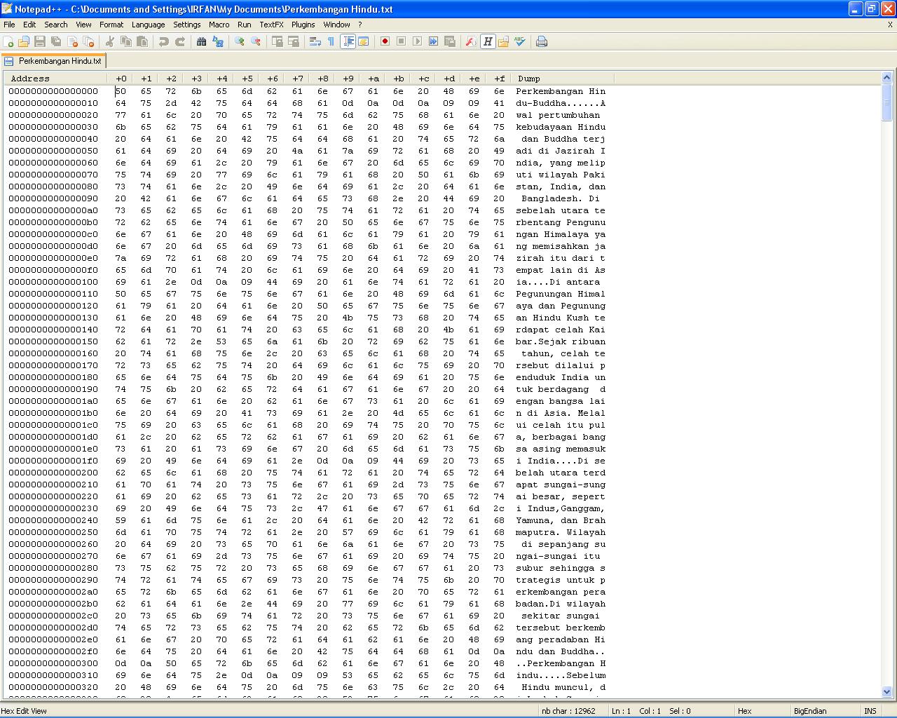Click the vertical scrollbar up arrow
897x718 pixels.
[x=886, y=78]
